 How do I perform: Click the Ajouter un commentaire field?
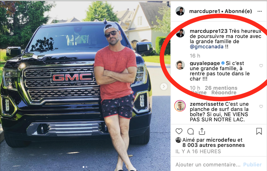click(208, 165)
